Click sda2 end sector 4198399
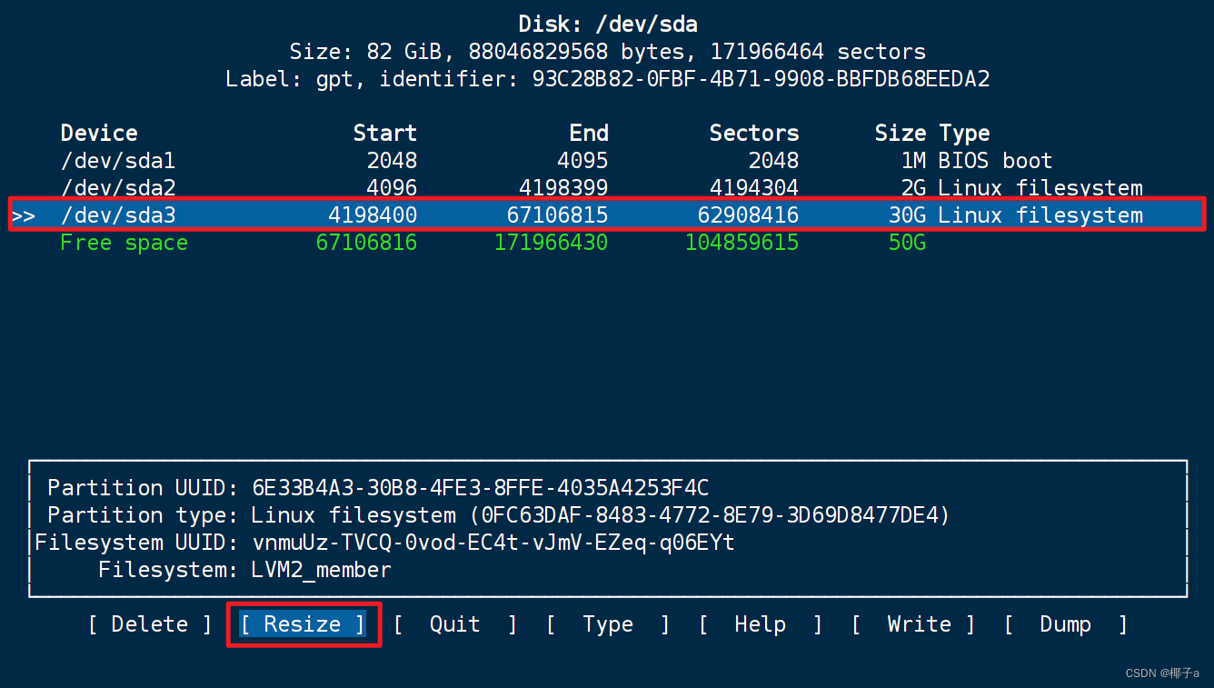 563,188
